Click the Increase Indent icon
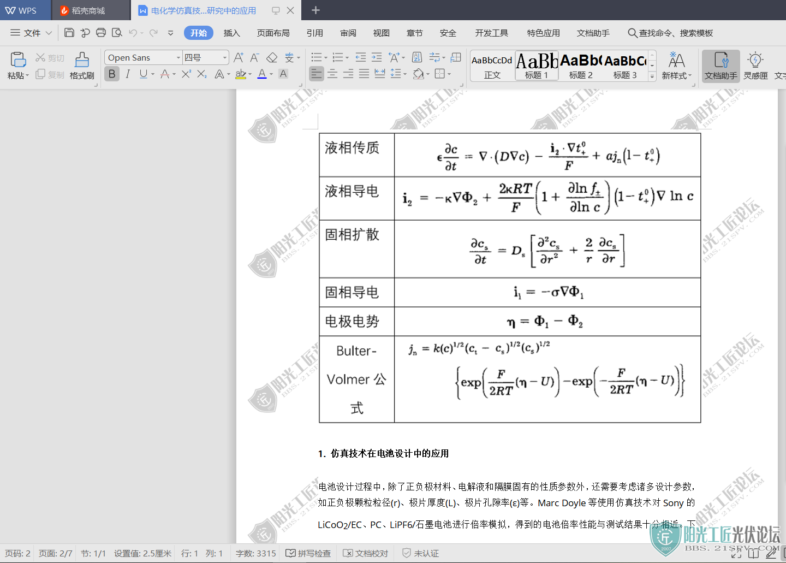Viewport: 786px width, 563px height. 377,57
